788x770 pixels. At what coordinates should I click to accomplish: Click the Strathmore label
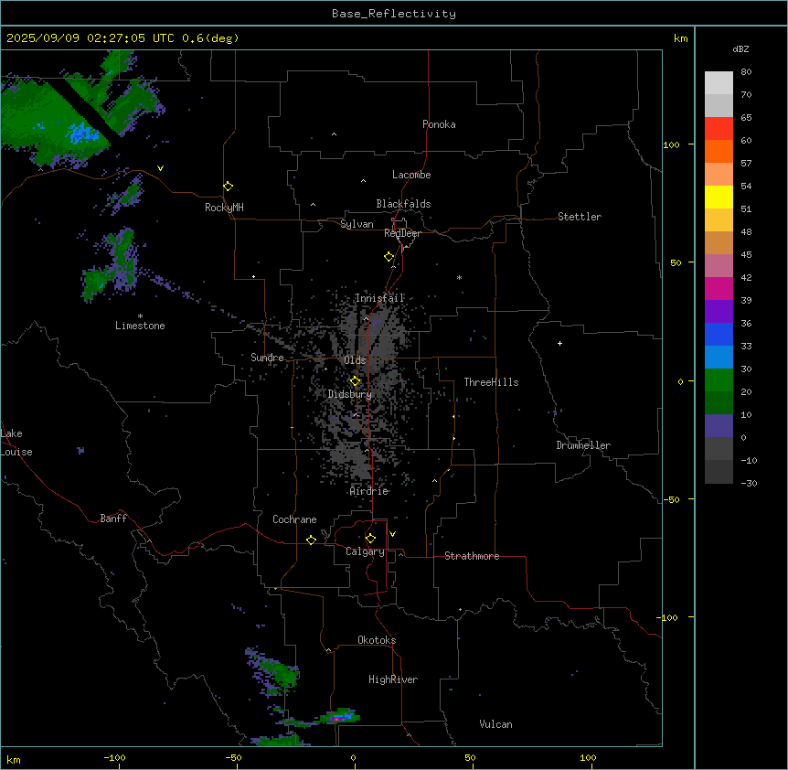point(472,556)
